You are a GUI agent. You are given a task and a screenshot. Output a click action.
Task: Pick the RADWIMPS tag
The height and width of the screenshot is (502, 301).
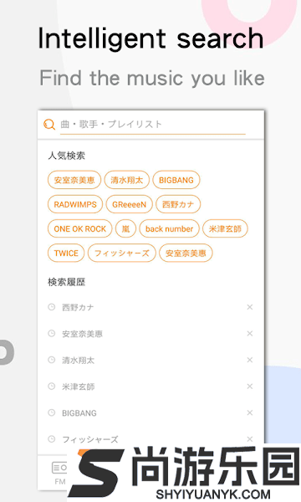point(75,204)
